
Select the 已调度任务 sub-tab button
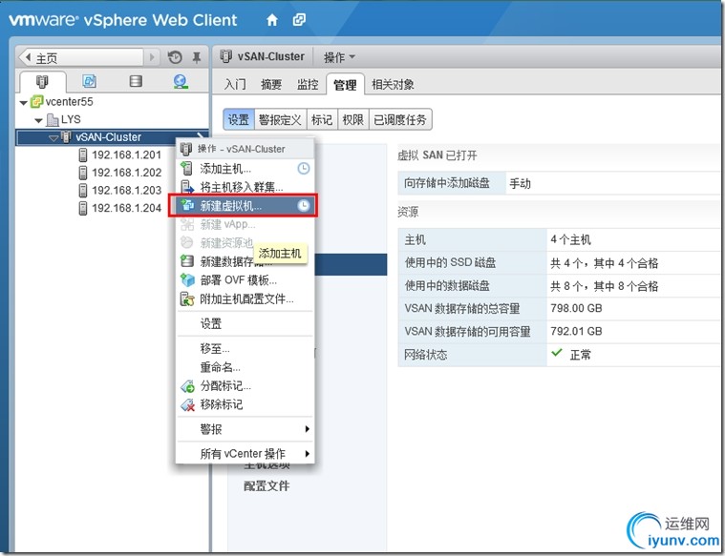coord(400,119)
